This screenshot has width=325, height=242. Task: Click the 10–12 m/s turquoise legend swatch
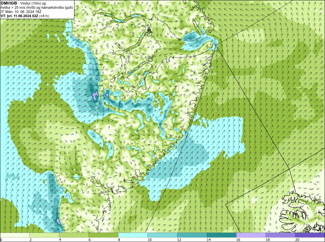[162, 235]
